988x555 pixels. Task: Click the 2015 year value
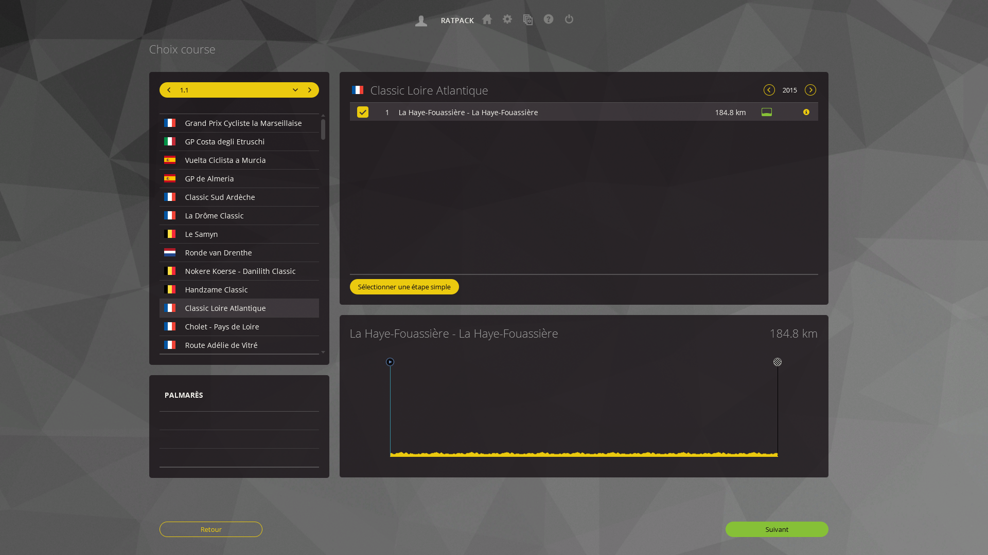tap(790, 90)
